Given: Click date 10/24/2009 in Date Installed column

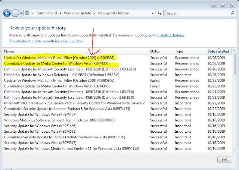Looking at the screenshot, I should [216, 92].
